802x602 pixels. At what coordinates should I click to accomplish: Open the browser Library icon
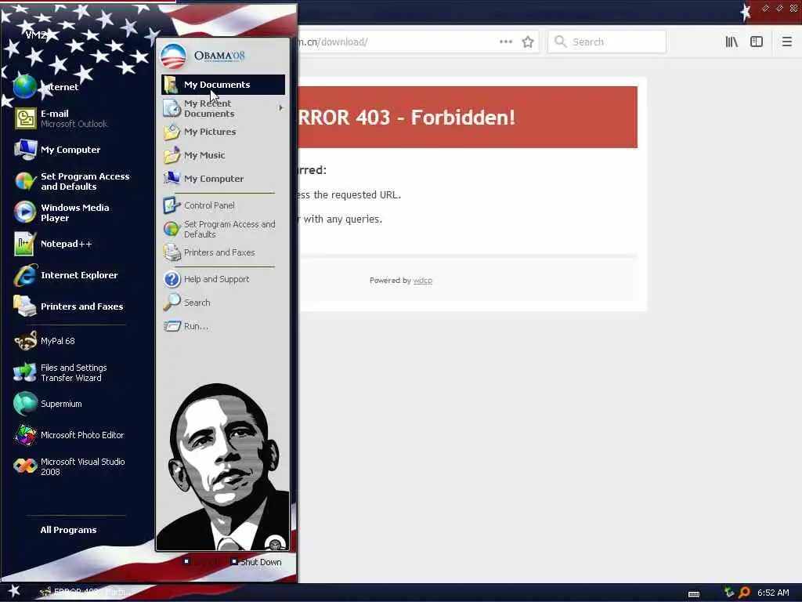(732, 42)
